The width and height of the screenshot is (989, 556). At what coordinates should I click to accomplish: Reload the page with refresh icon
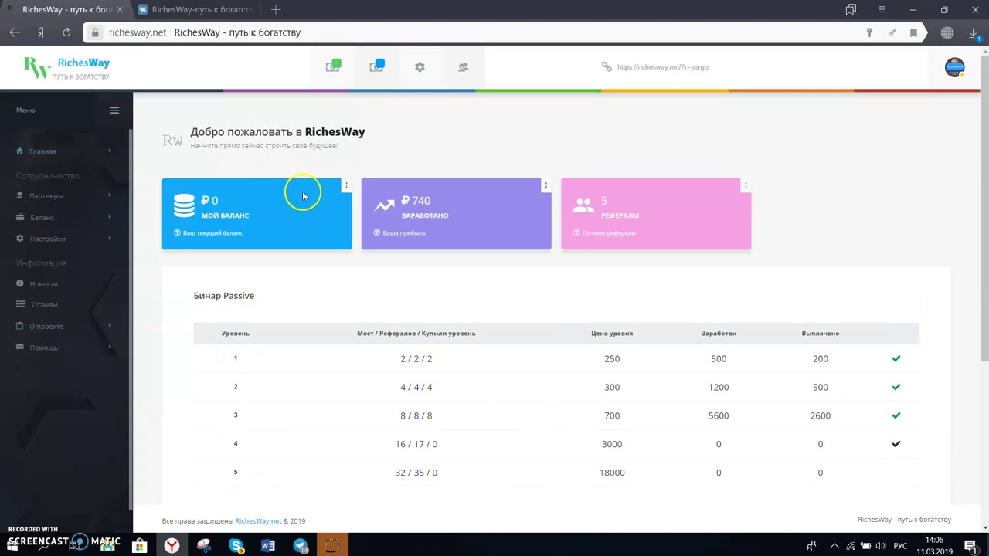66,32
